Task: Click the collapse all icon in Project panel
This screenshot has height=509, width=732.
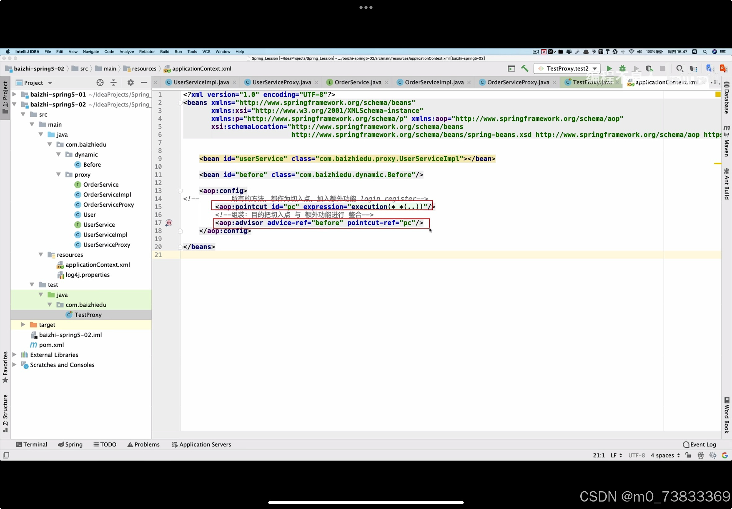Action: [x=114, y=83]
